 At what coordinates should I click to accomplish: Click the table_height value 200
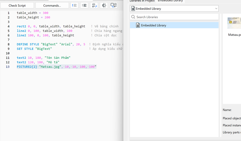point(47,17)
